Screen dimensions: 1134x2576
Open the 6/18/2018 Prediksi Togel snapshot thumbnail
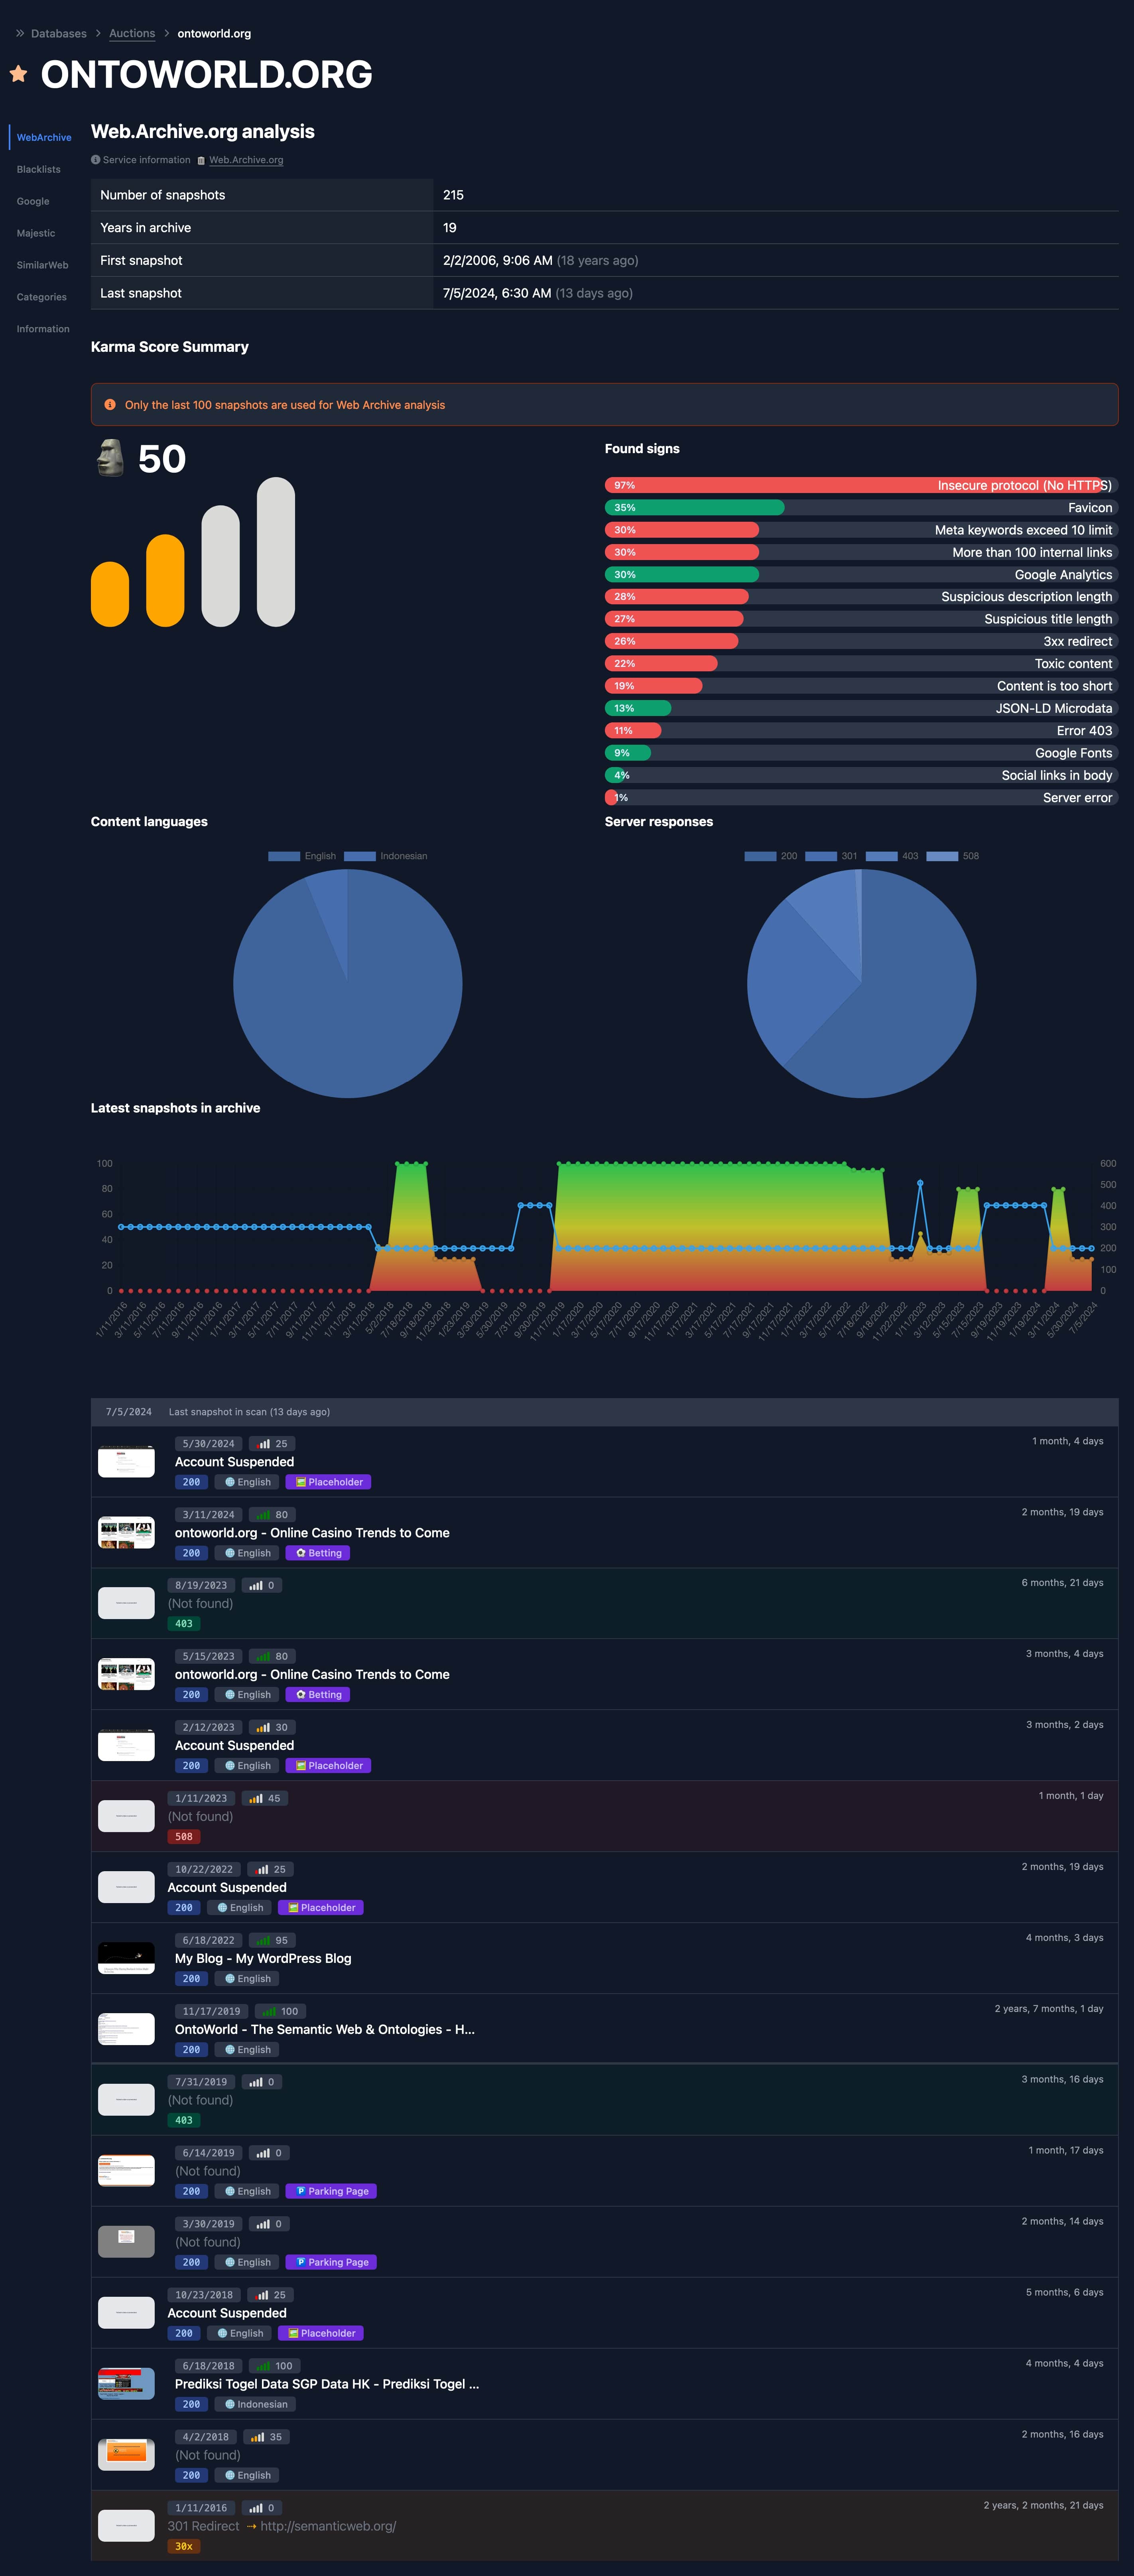click(x=126, y=2384)
